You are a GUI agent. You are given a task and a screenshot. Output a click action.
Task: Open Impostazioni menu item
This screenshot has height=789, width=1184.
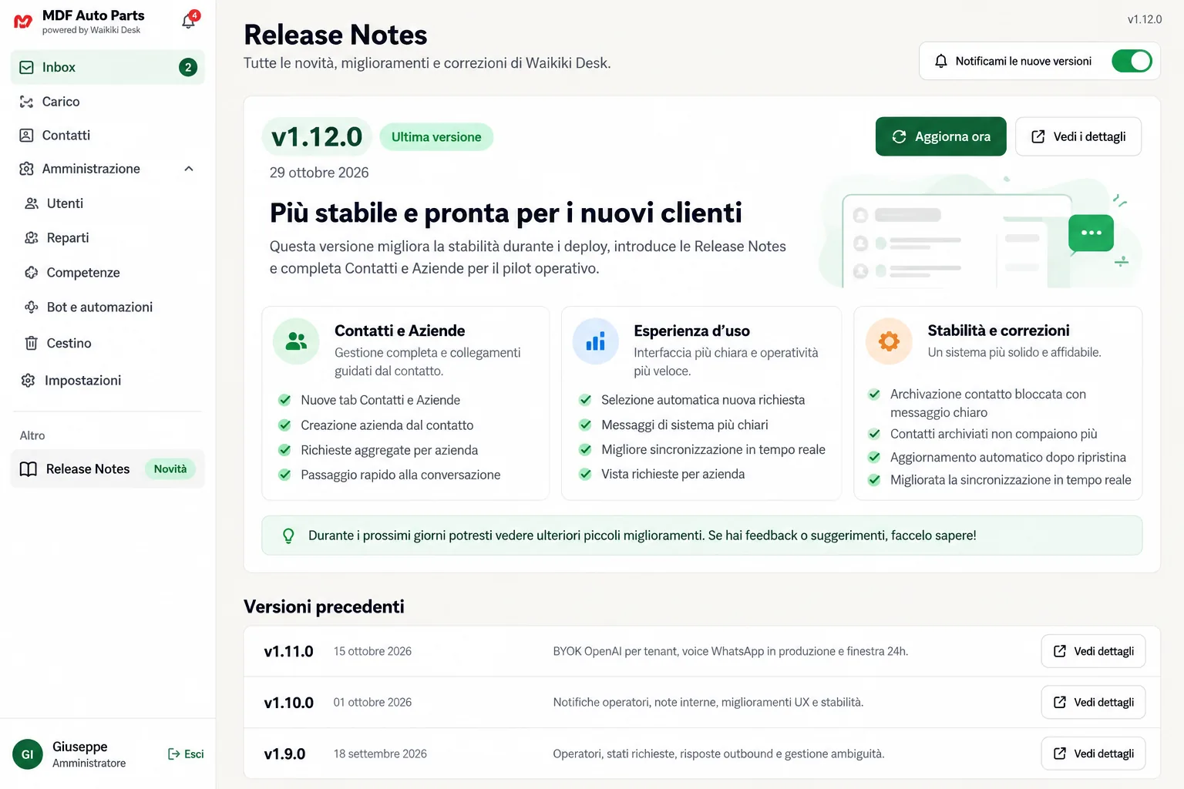pos(107,380)
